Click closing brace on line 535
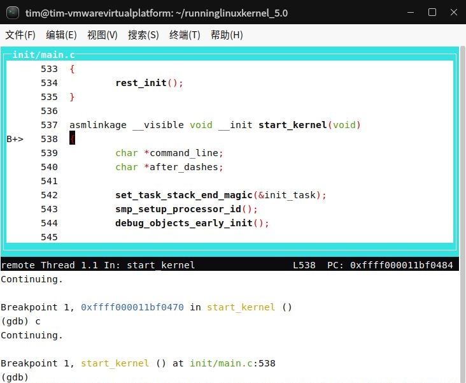The width and height of the screenshot is (466, 383). pyautogui.click(x=72, y=97)
